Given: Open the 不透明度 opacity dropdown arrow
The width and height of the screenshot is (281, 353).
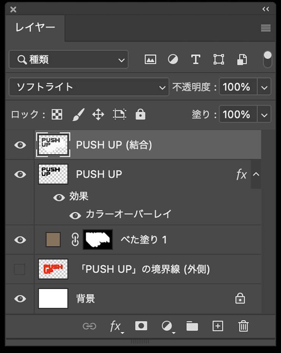Looking at the screenshot, I should click(265, 87).
